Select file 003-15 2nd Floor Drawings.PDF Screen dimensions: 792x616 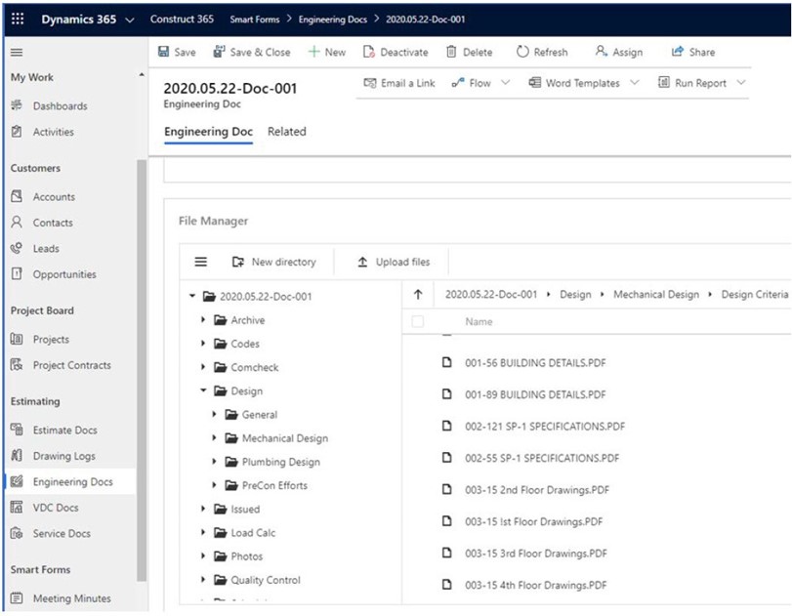[x=537, y=490]
